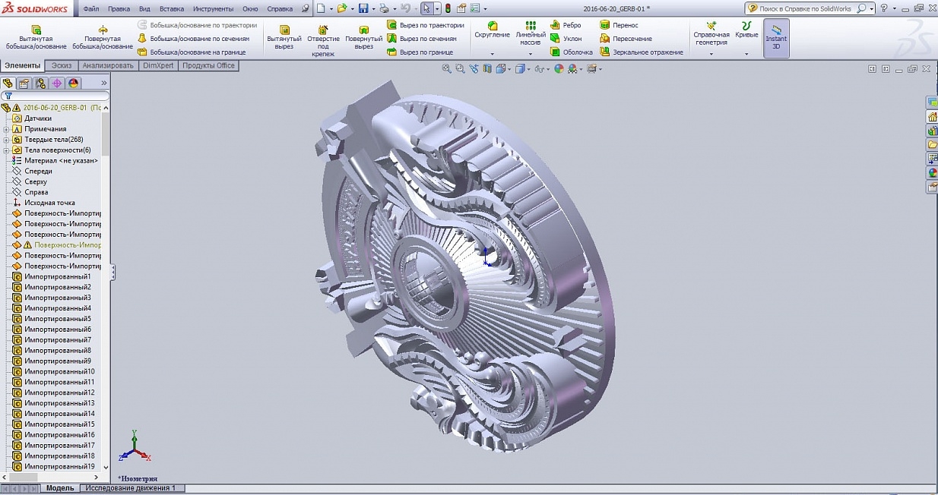
Task: Expand the Твердые тела(268) folder
Action: click(6, 140)
